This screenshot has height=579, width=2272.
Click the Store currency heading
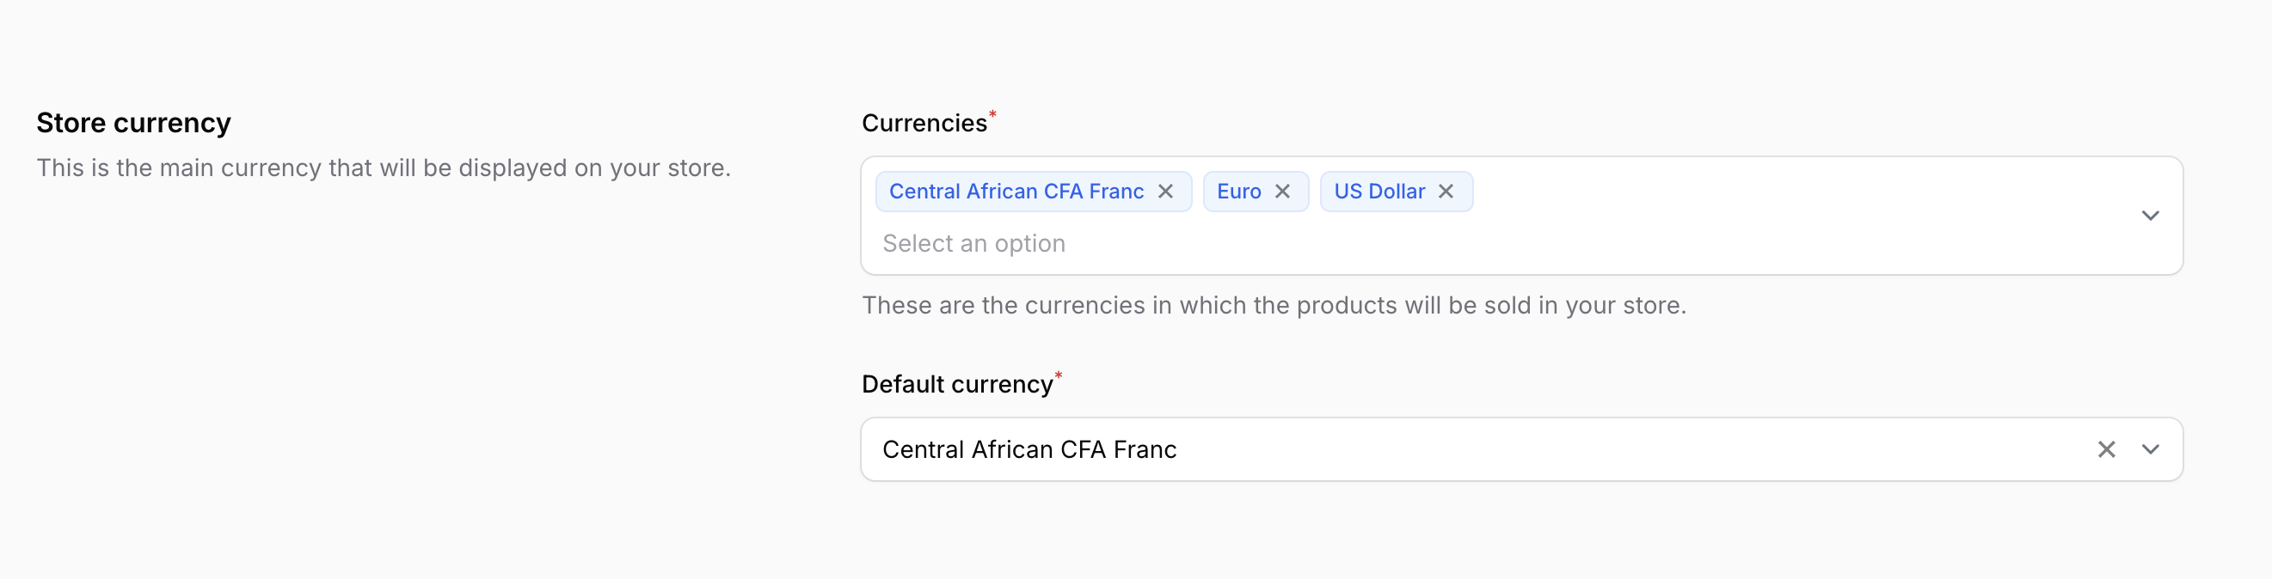[x=133, y=123]
